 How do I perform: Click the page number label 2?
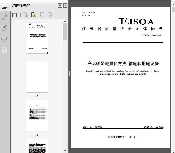click(37, 96)
